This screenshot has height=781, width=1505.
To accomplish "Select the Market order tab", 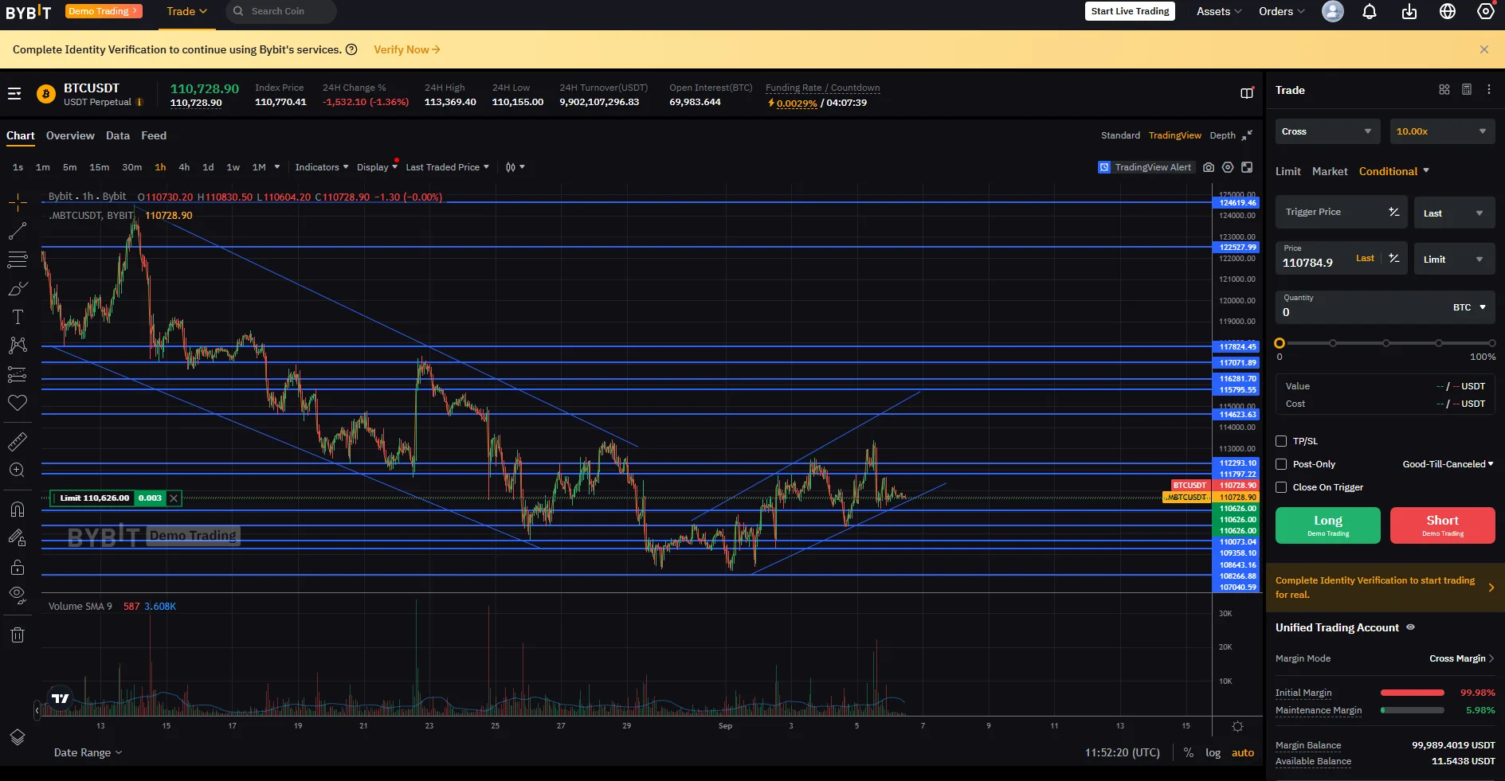I will point(1330,171).
